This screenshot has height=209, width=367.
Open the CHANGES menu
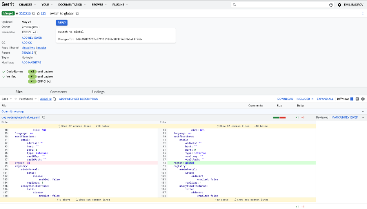click(27, 5)
